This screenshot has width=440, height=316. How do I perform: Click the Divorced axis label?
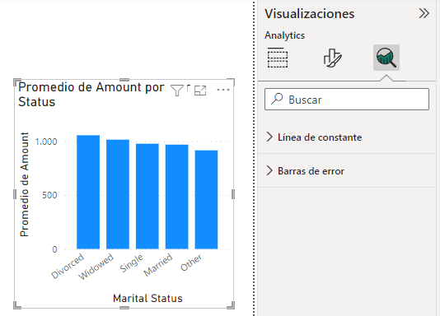pos(68,266)
